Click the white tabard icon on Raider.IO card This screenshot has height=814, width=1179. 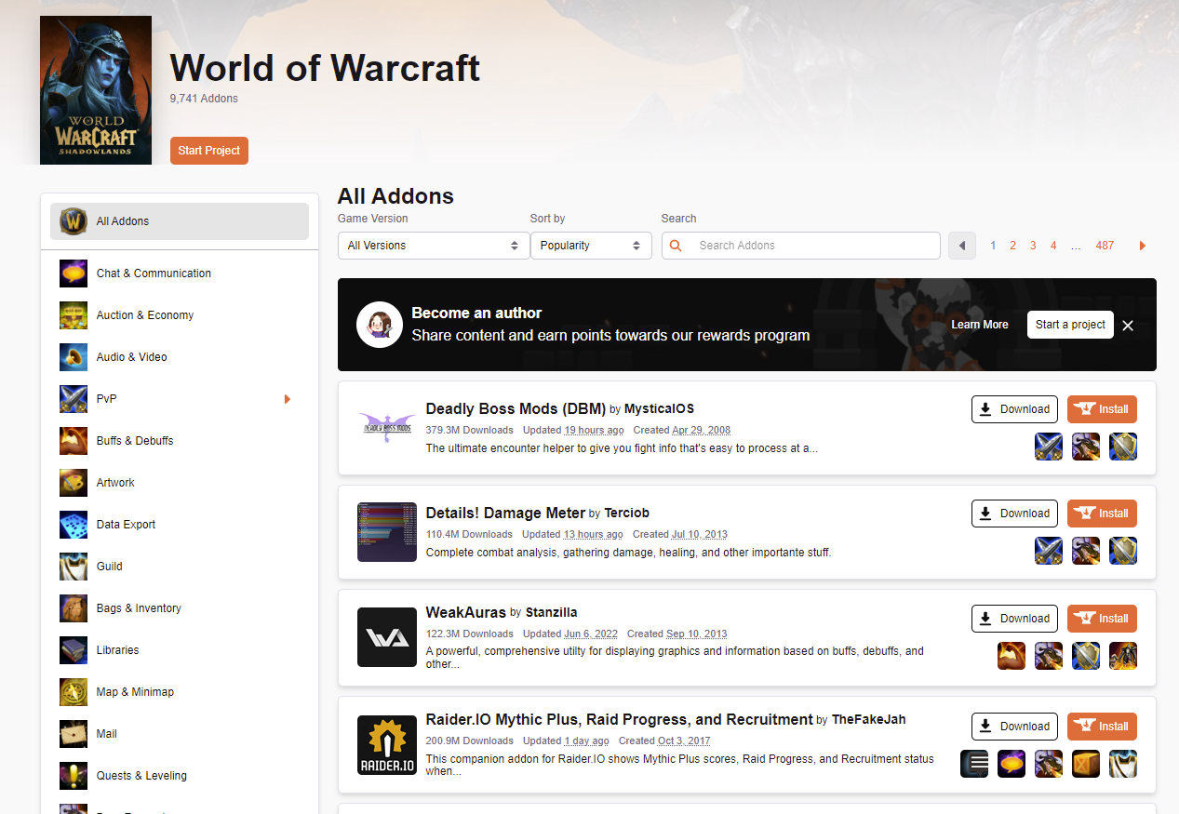pos(1123,764)
